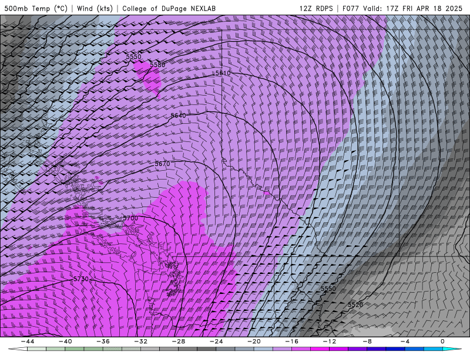Screen dimensions: 470x352
Task: Click the 5700 contour label
Action: coord(130,218)
